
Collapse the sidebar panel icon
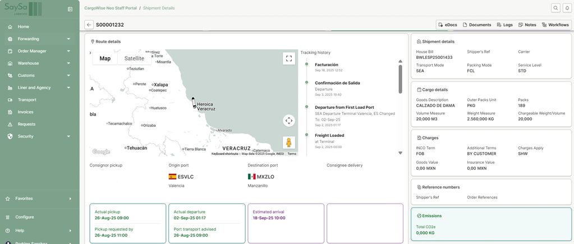pyautogui.click(x=70, y=9)
